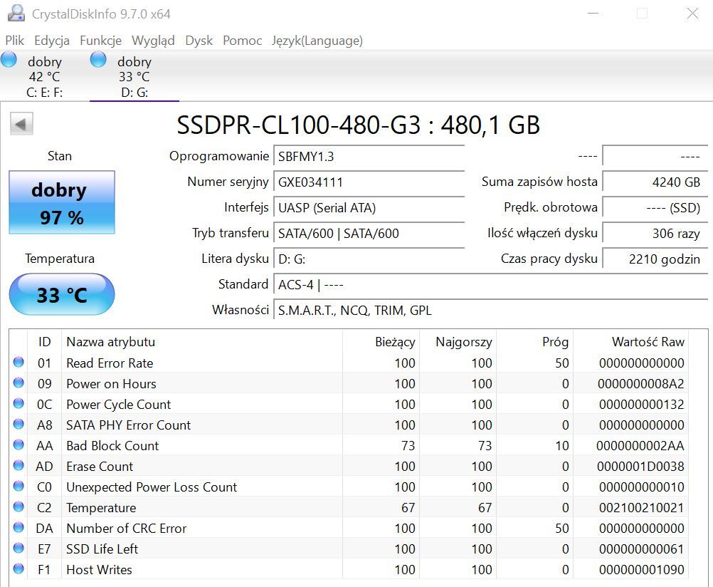The height and width of the screenshot is (587, 713).
Task: Open the Wygląd menu
Action: (153, 41)
